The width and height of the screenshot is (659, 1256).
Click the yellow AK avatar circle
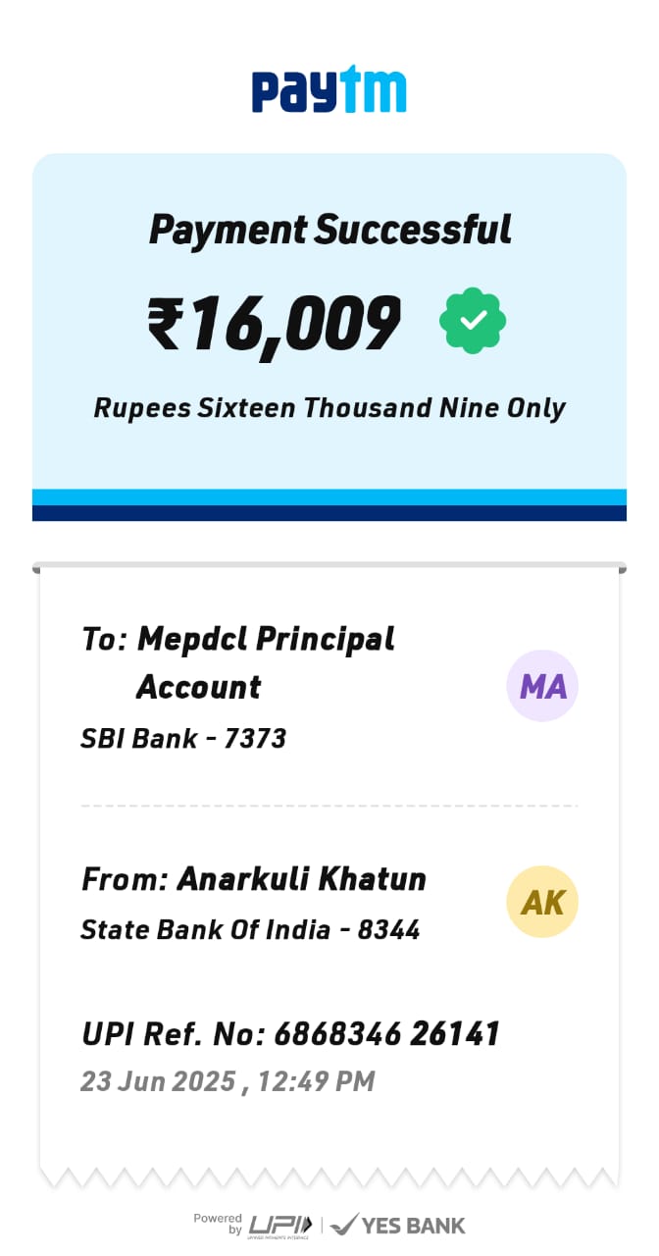tap(542, 902)
